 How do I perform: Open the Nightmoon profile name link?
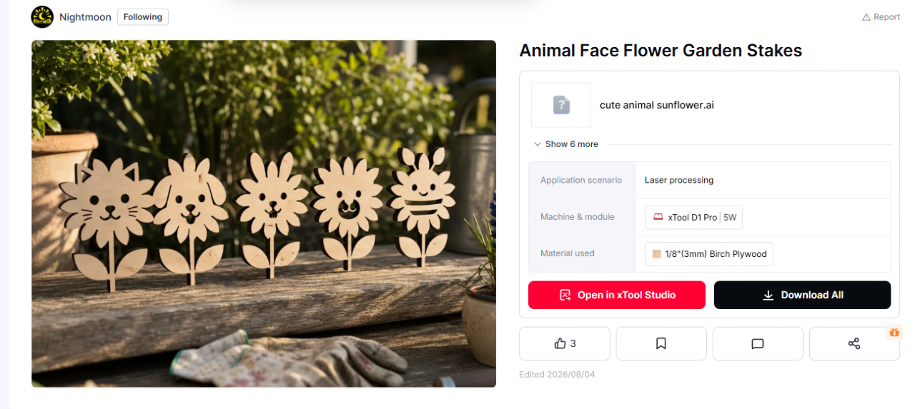click(x=85, y=17)
